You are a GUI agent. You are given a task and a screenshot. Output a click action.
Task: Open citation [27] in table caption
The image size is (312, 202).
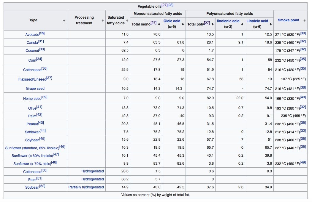[x=164, y=5]
